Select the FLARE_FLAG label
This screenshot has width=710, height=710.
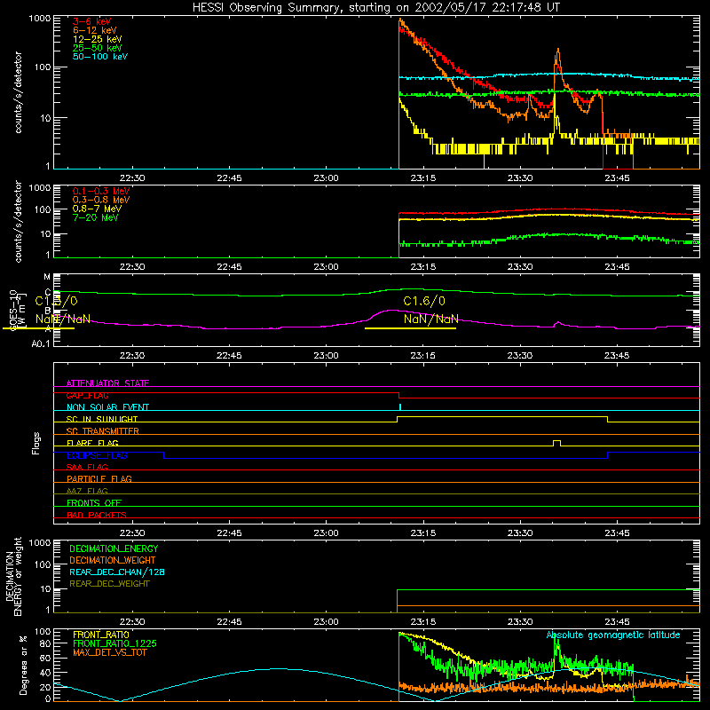(92, 443)
